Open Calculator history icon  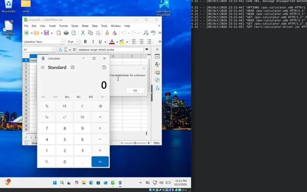(x=104, y=67)
